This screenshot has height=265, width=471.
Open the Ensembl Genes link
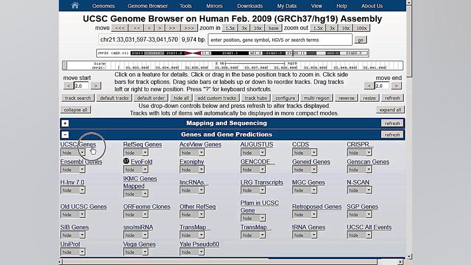(x=81, y=161)
